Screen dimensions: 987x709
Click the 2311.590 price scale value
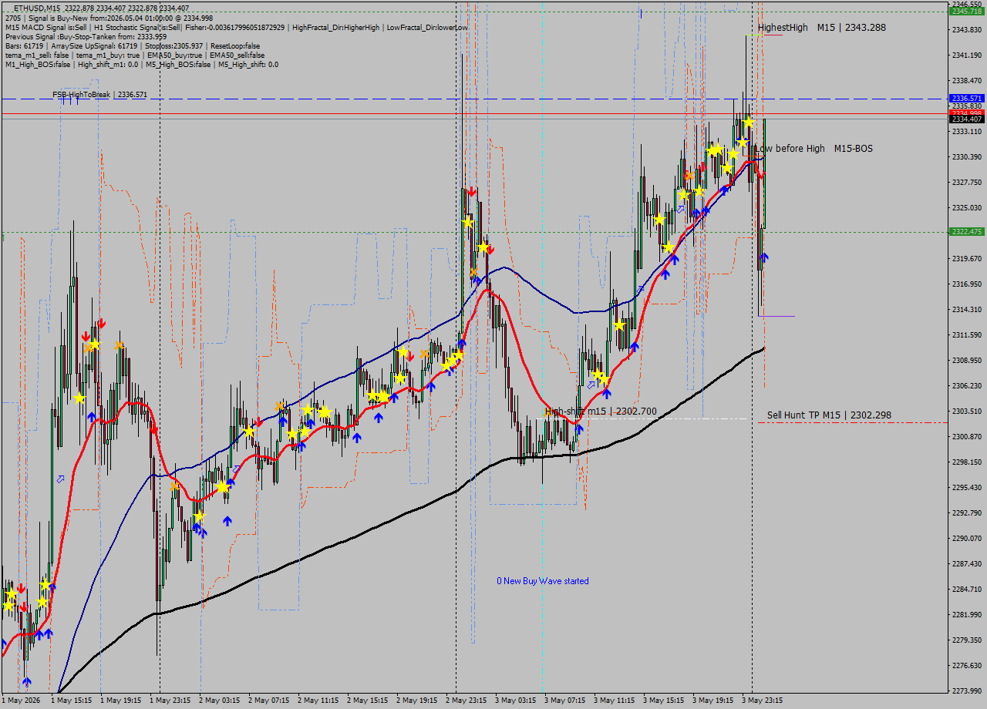pos(967,335)
